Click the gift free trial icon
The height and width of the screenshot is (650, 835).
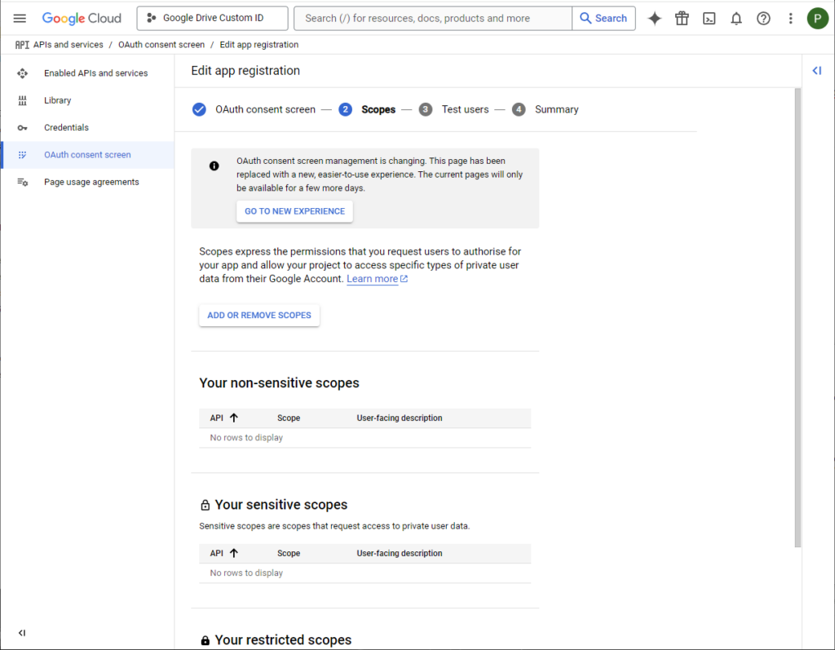[x=682, y=18]
